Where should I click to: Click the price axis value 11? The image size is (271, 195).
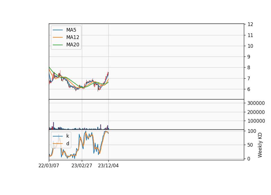[250, 35]
